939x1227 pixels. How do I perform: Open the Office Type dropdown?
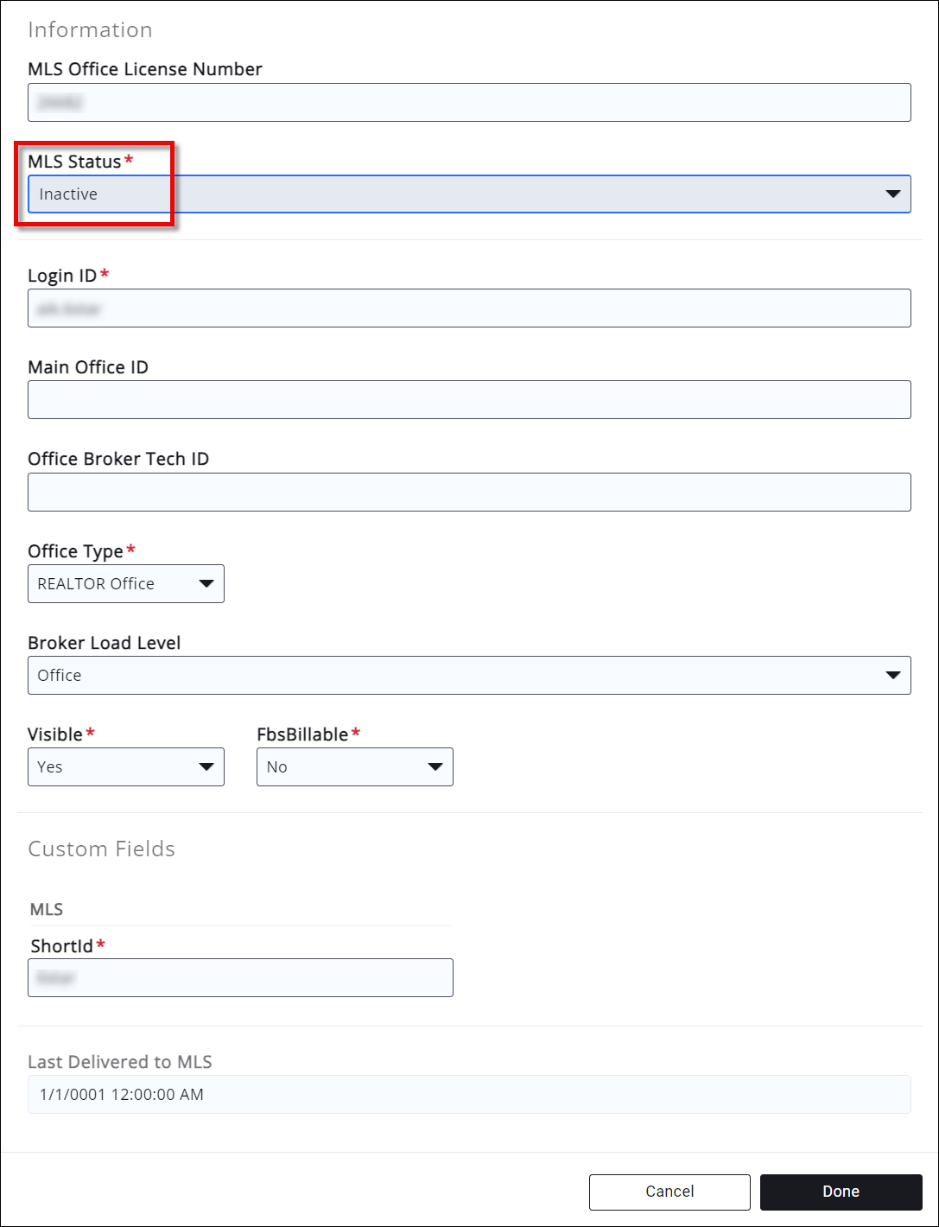(126, 583)
